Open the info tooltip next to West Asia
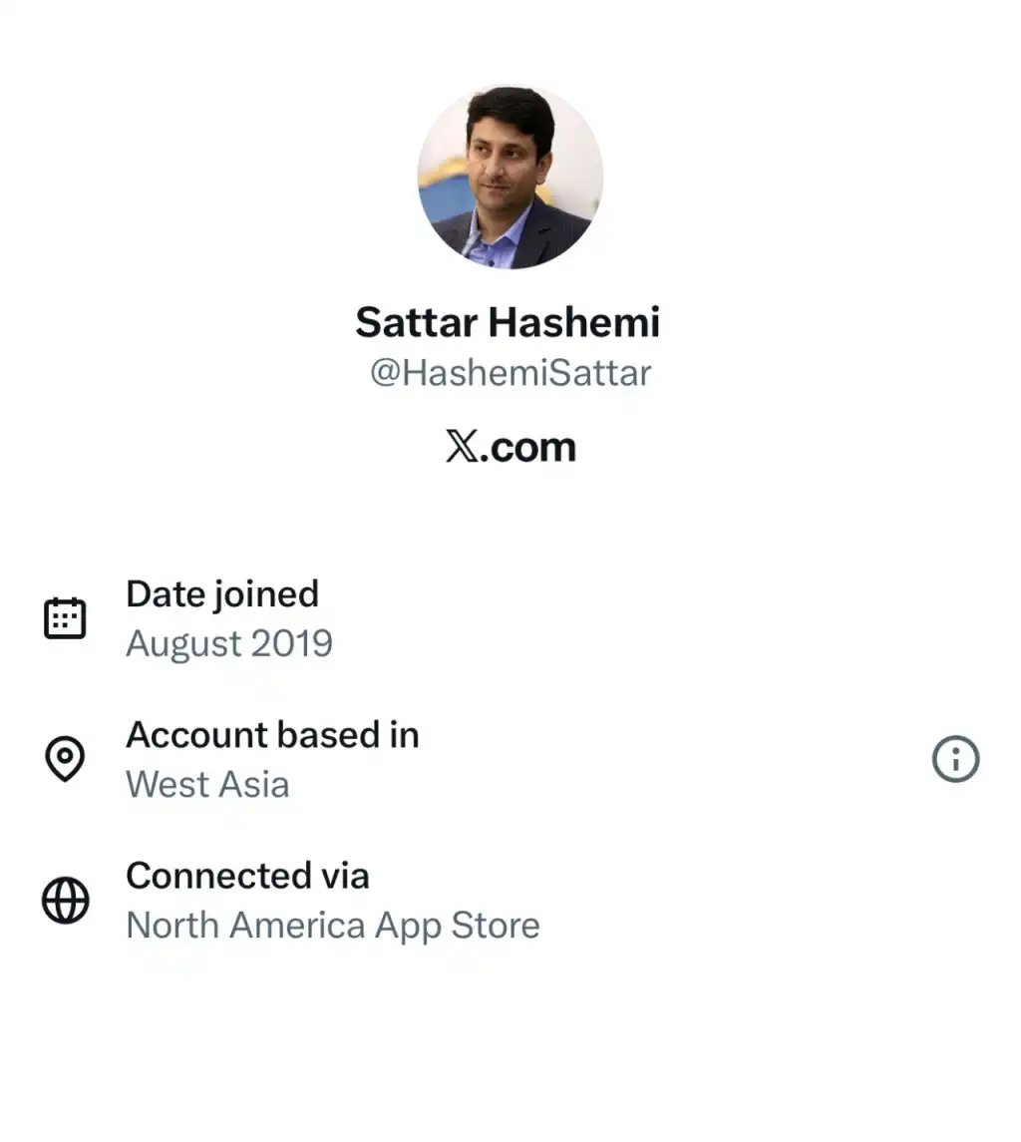 point(955,759)
